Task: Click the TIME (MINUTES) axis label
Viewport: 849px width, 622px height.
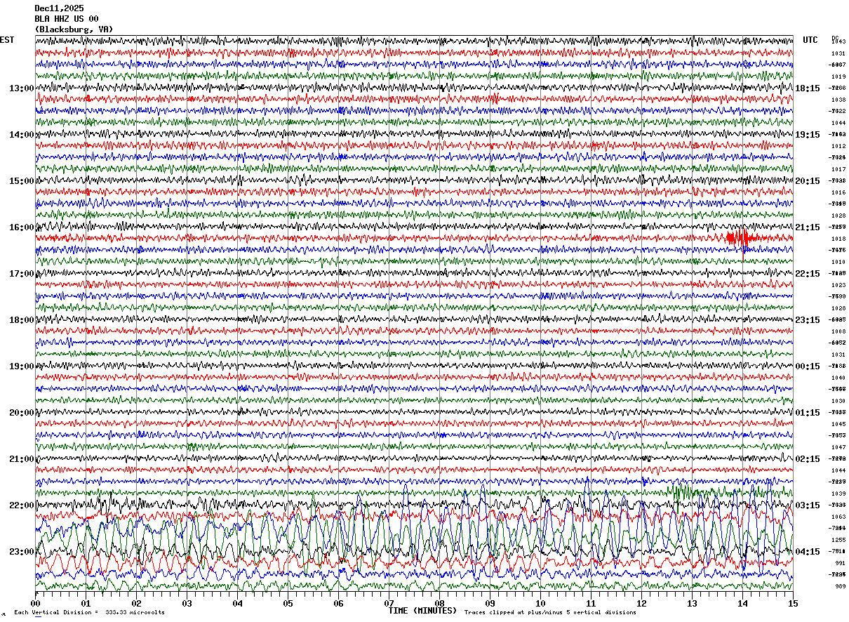Action: coord(422,611)
